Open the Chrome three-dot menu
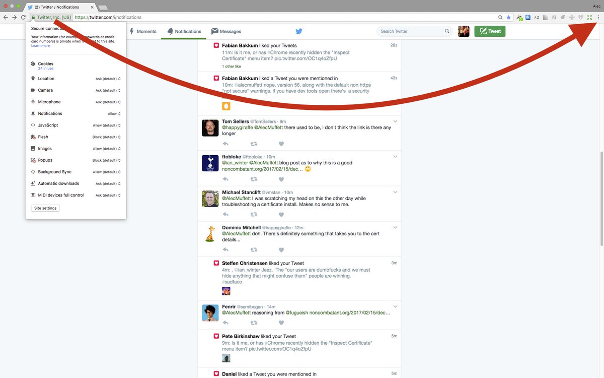 (598, 17)
